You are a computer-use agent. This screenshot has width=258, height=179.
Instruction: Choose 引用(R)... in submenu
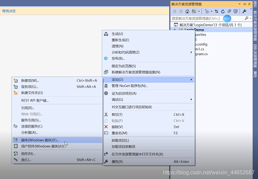(x=57, y=108)
